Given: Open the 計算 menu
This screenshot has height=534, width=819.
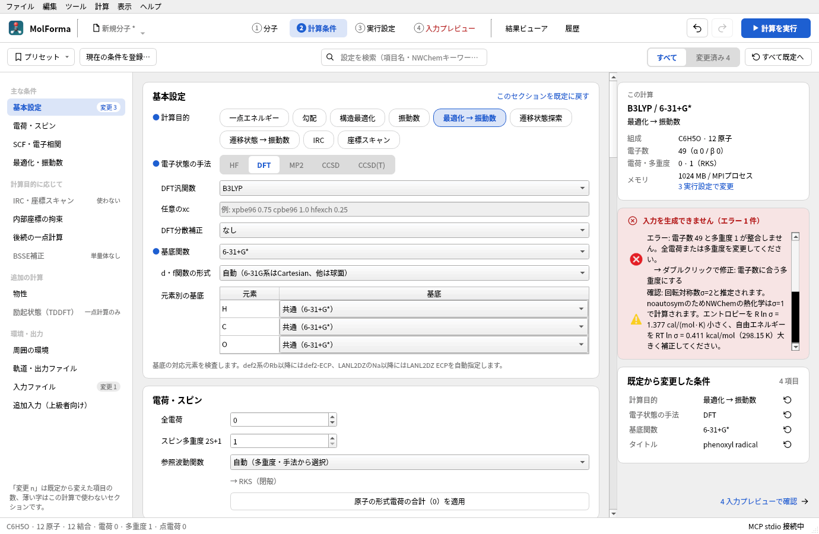Looking at the screenshot, I should pyautogui.click(x=102, y=7).
